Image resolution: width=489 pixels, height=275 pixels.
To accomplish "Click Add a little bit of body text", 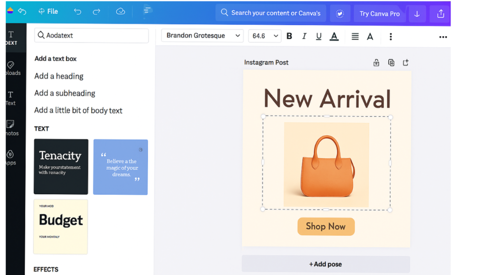I will pyautogui.click(x=78, y=110).
